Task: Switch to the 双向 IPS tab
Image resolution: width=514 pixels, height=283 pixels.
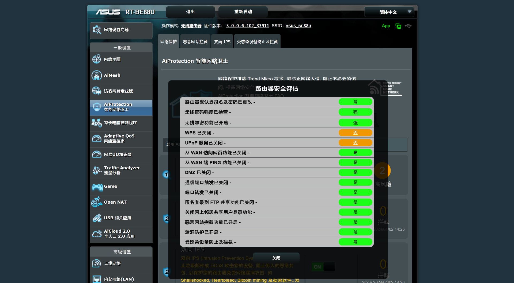Action: [222, 42]
